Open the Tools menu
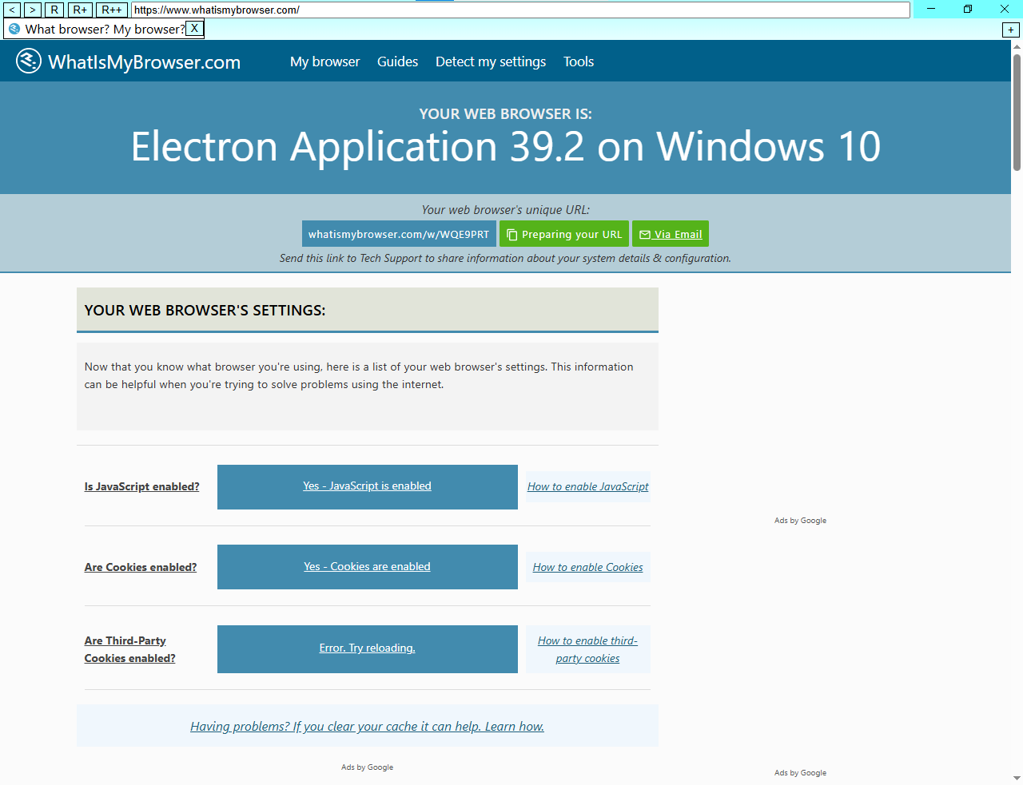1023x785 pixels. [579, 61]
